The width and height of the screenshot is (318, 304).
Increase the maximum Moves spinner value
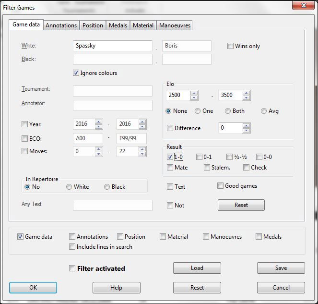pos(142,149)
